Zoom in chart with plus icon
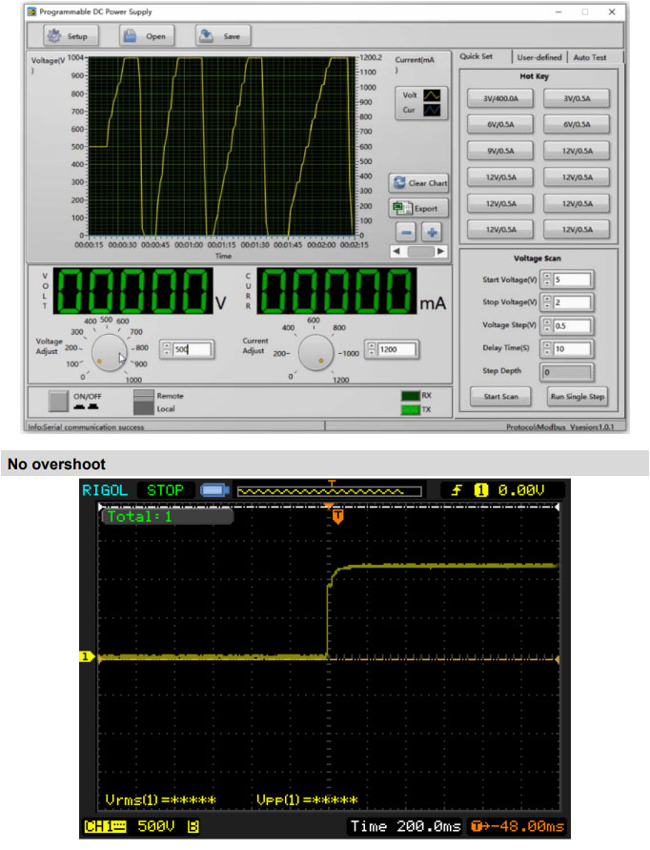This screenshot has height=850, width=650. tap(432, 233)
